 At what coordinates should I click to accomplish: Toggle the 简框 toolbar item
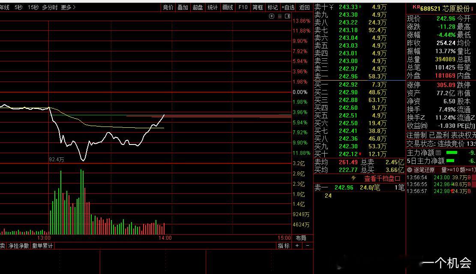[x=258, y=7]
